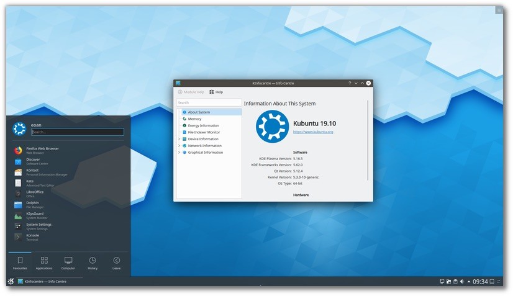Viewport: 513px width, 296px height.
Task: Open the kubuntu.org link
Action: [x=313, y=132]
